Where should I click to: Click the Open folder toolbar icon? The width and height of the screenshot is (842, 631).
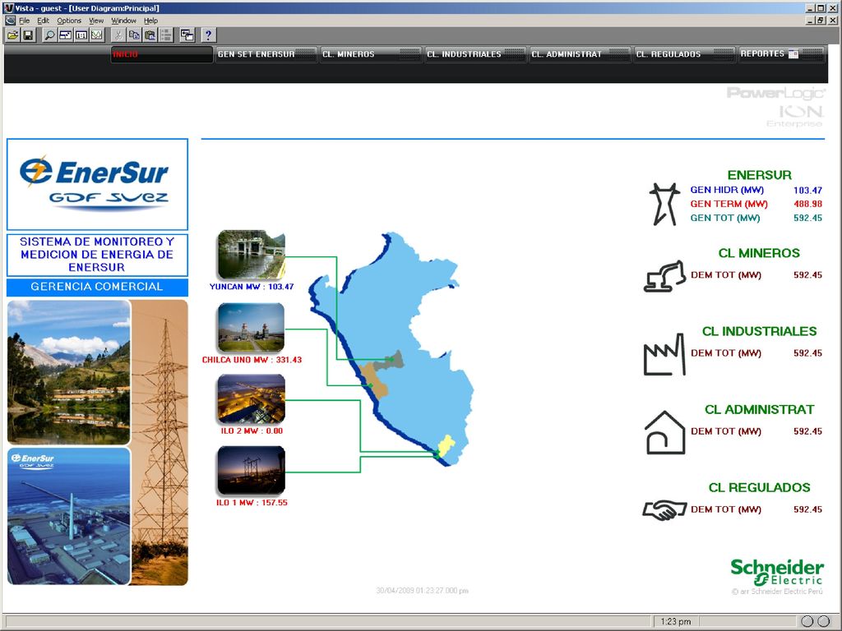click(x=12, y=35)
